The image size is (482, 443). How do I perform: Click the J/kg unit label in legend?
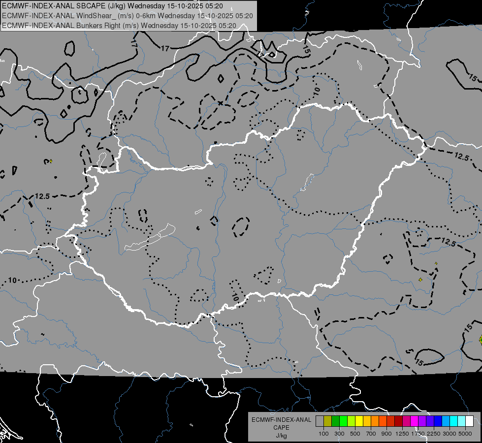(x=281, y=436)
